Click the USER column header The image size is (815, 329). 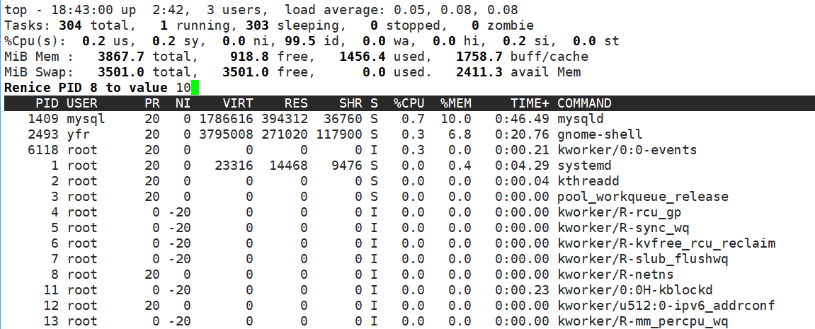tap(81, 103)
